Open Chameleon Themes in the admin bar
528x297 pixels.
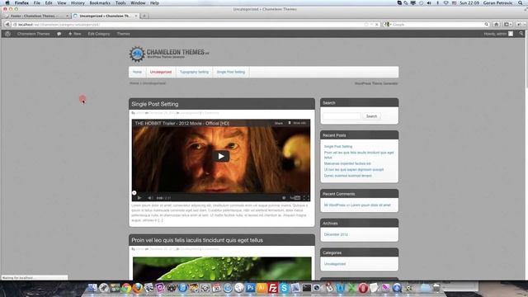[33, 34]
